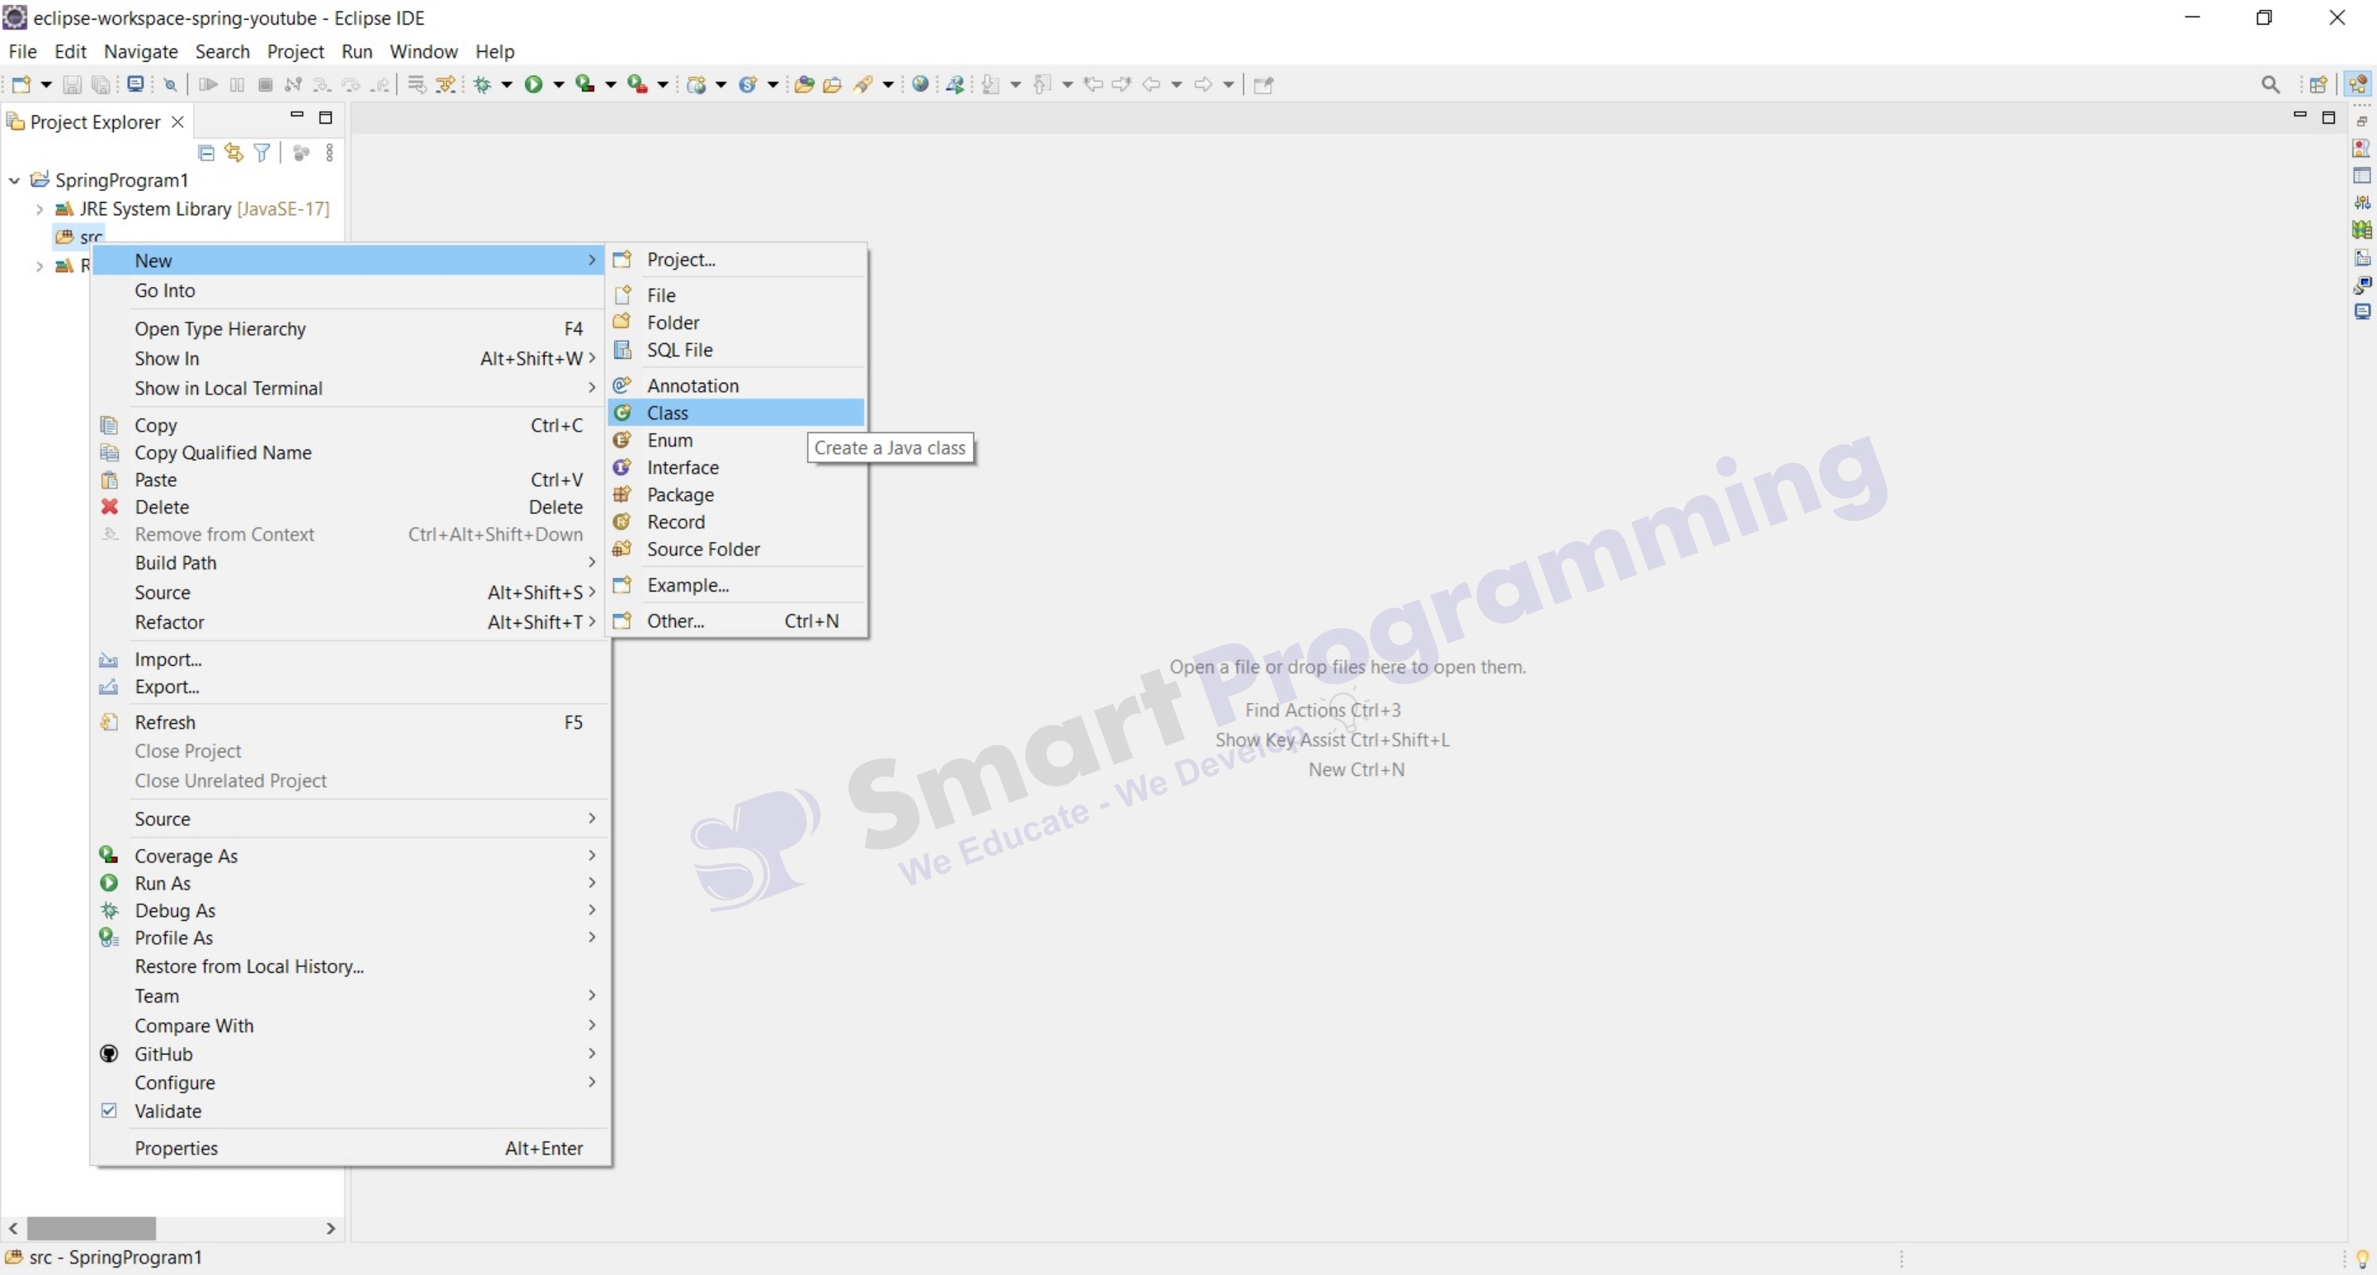Click the red Delete X icon
2377x1275 pixels.
coord(110,507)
